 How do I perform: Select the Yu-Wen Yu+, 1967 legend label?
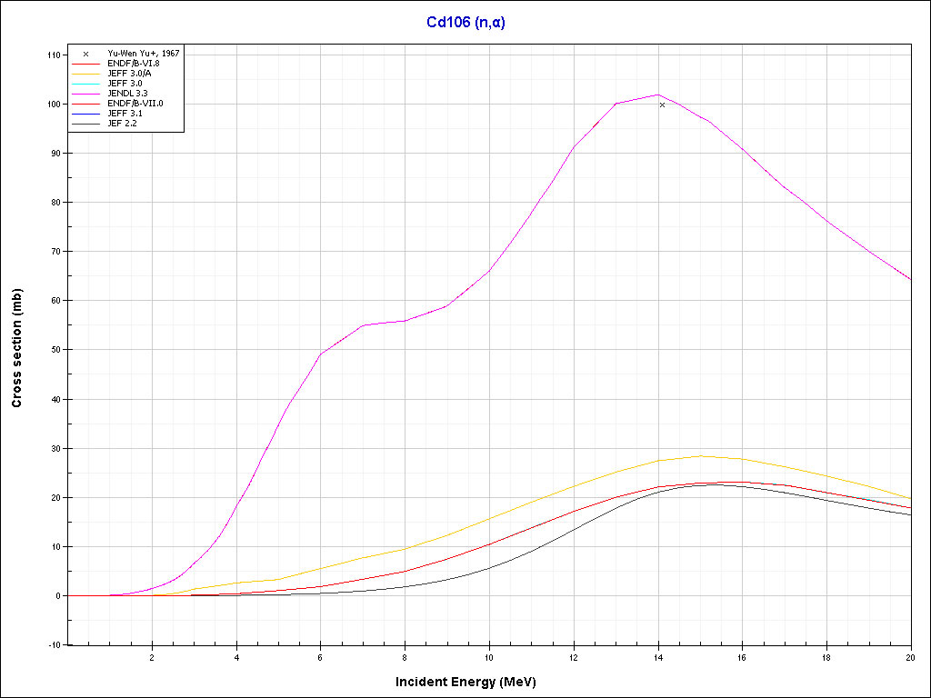[143, 54]
